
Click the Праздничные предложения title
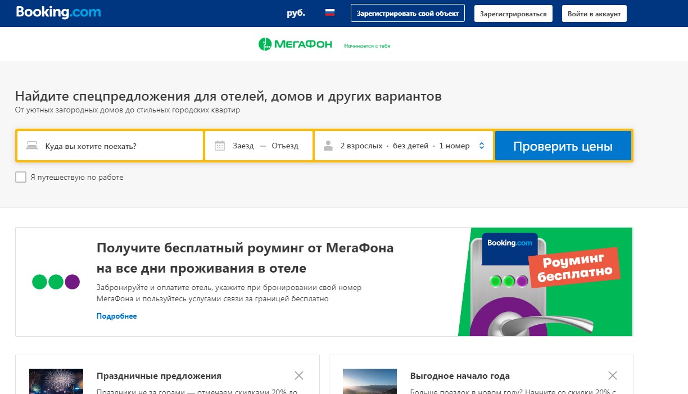click(159, 376)
